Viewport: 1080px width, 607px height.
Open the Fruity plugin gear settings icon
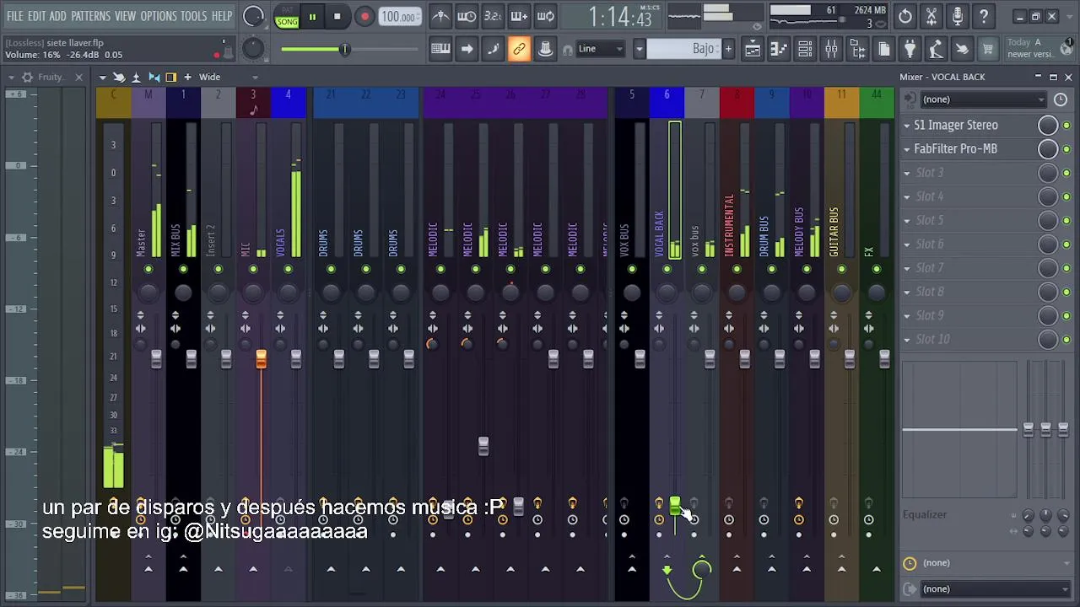tap(28, 78)
